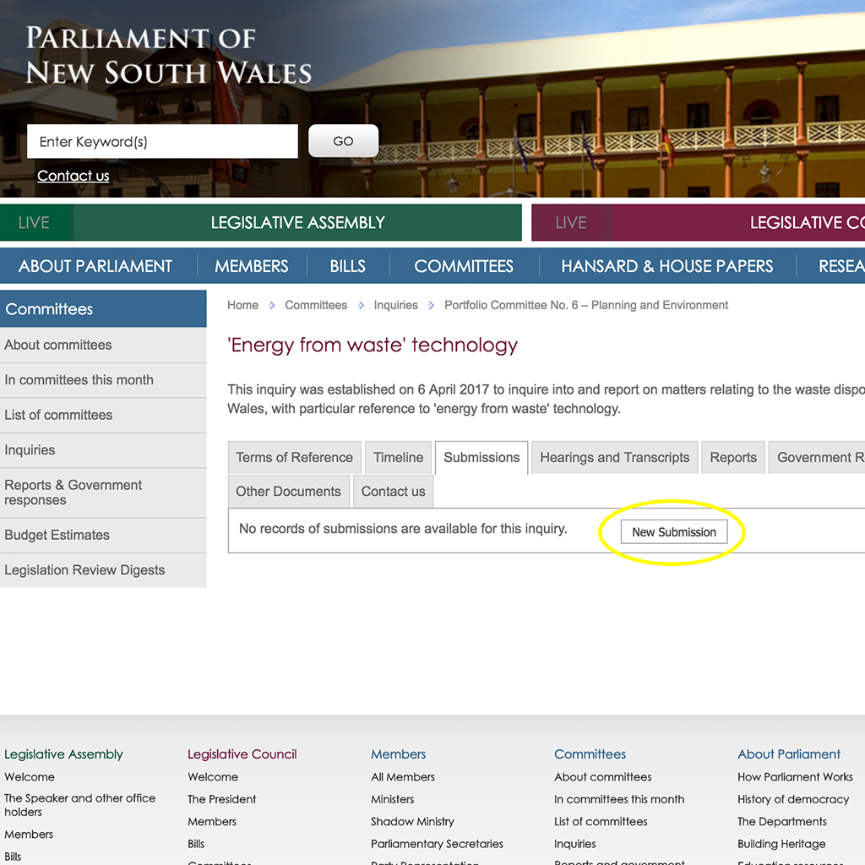Open footer Committees heading
This screenshot has height=865, width=865.
coord(590,754)
